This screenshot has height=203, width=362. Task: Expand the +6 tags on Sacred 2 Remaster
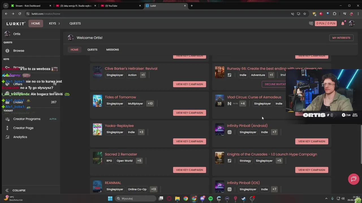139,161
